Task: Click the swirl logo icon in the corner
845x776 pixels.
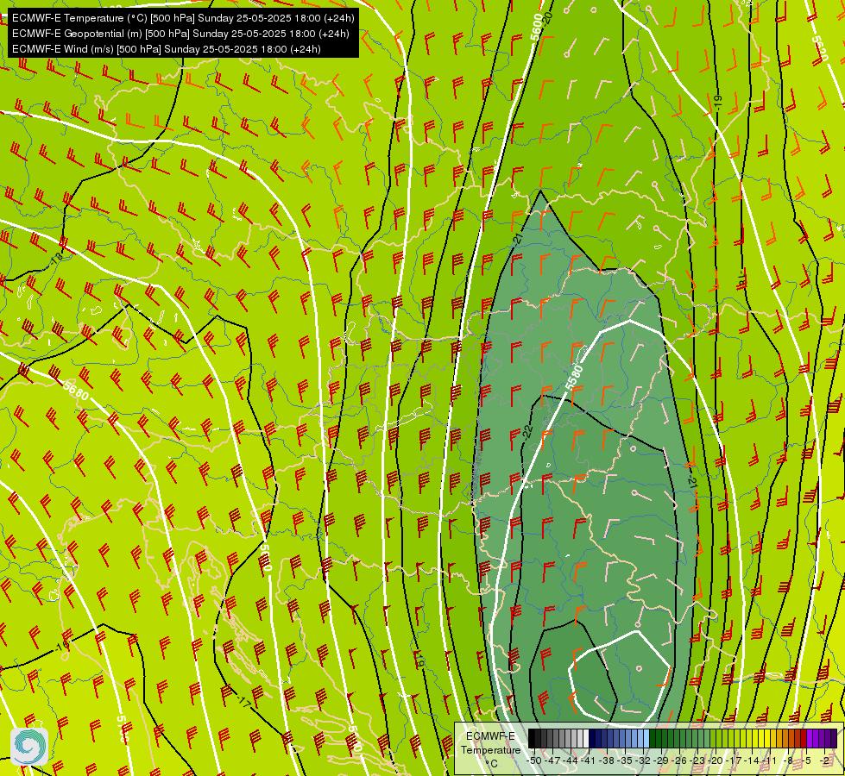Action: point(29,747)
